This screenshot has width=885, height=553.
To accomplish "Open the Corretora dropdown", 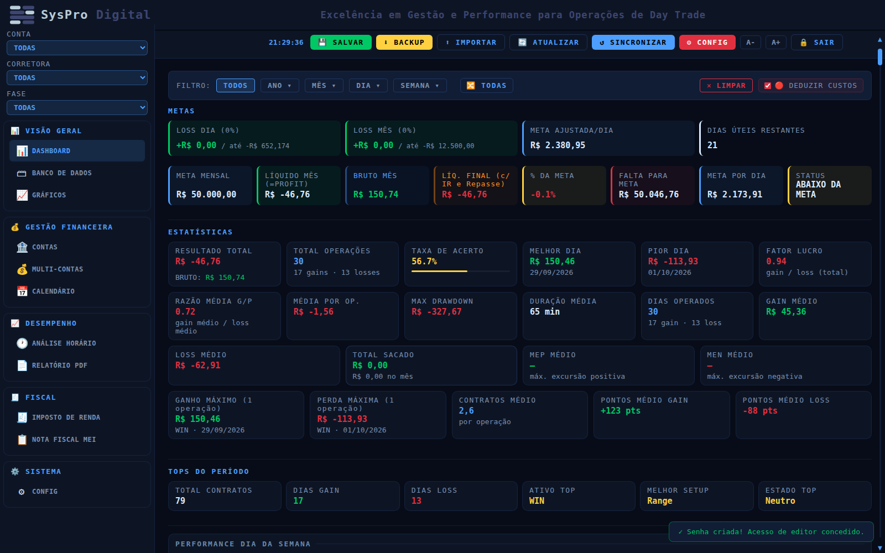I will [x=77, y=78].
